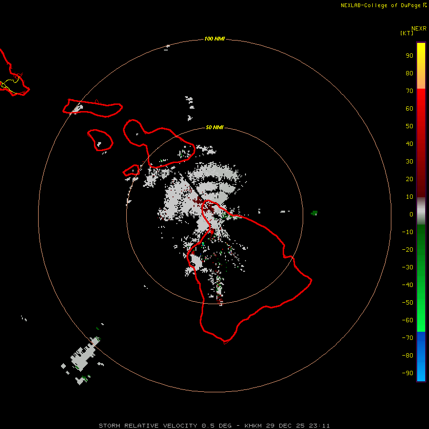Click the small outlined island Kahoolawe
Screen dimensions: 429x429
tap(132, 171)
